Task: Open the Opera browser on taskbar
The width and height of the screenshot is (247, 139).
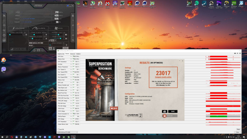Action: coord(12,137)
